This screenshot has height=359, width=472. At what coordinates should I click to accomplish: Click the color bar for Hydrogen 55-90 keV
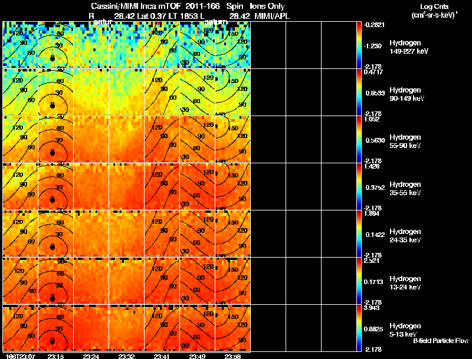click(359, 139)
